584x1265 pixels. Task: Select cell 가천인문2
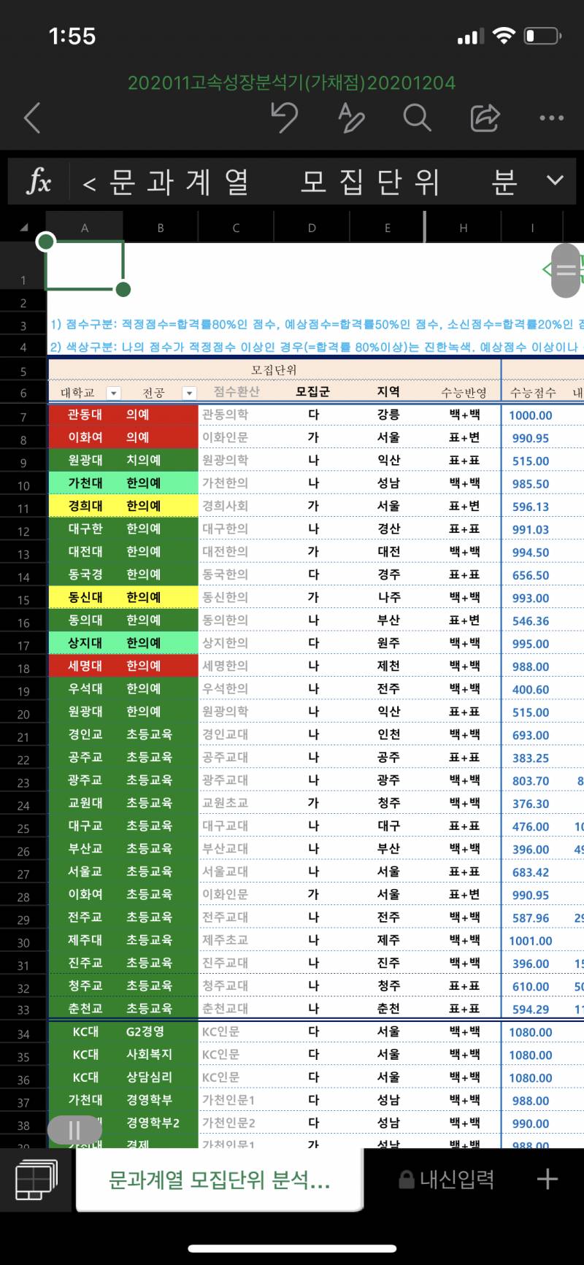click(x=236, y=1123)
